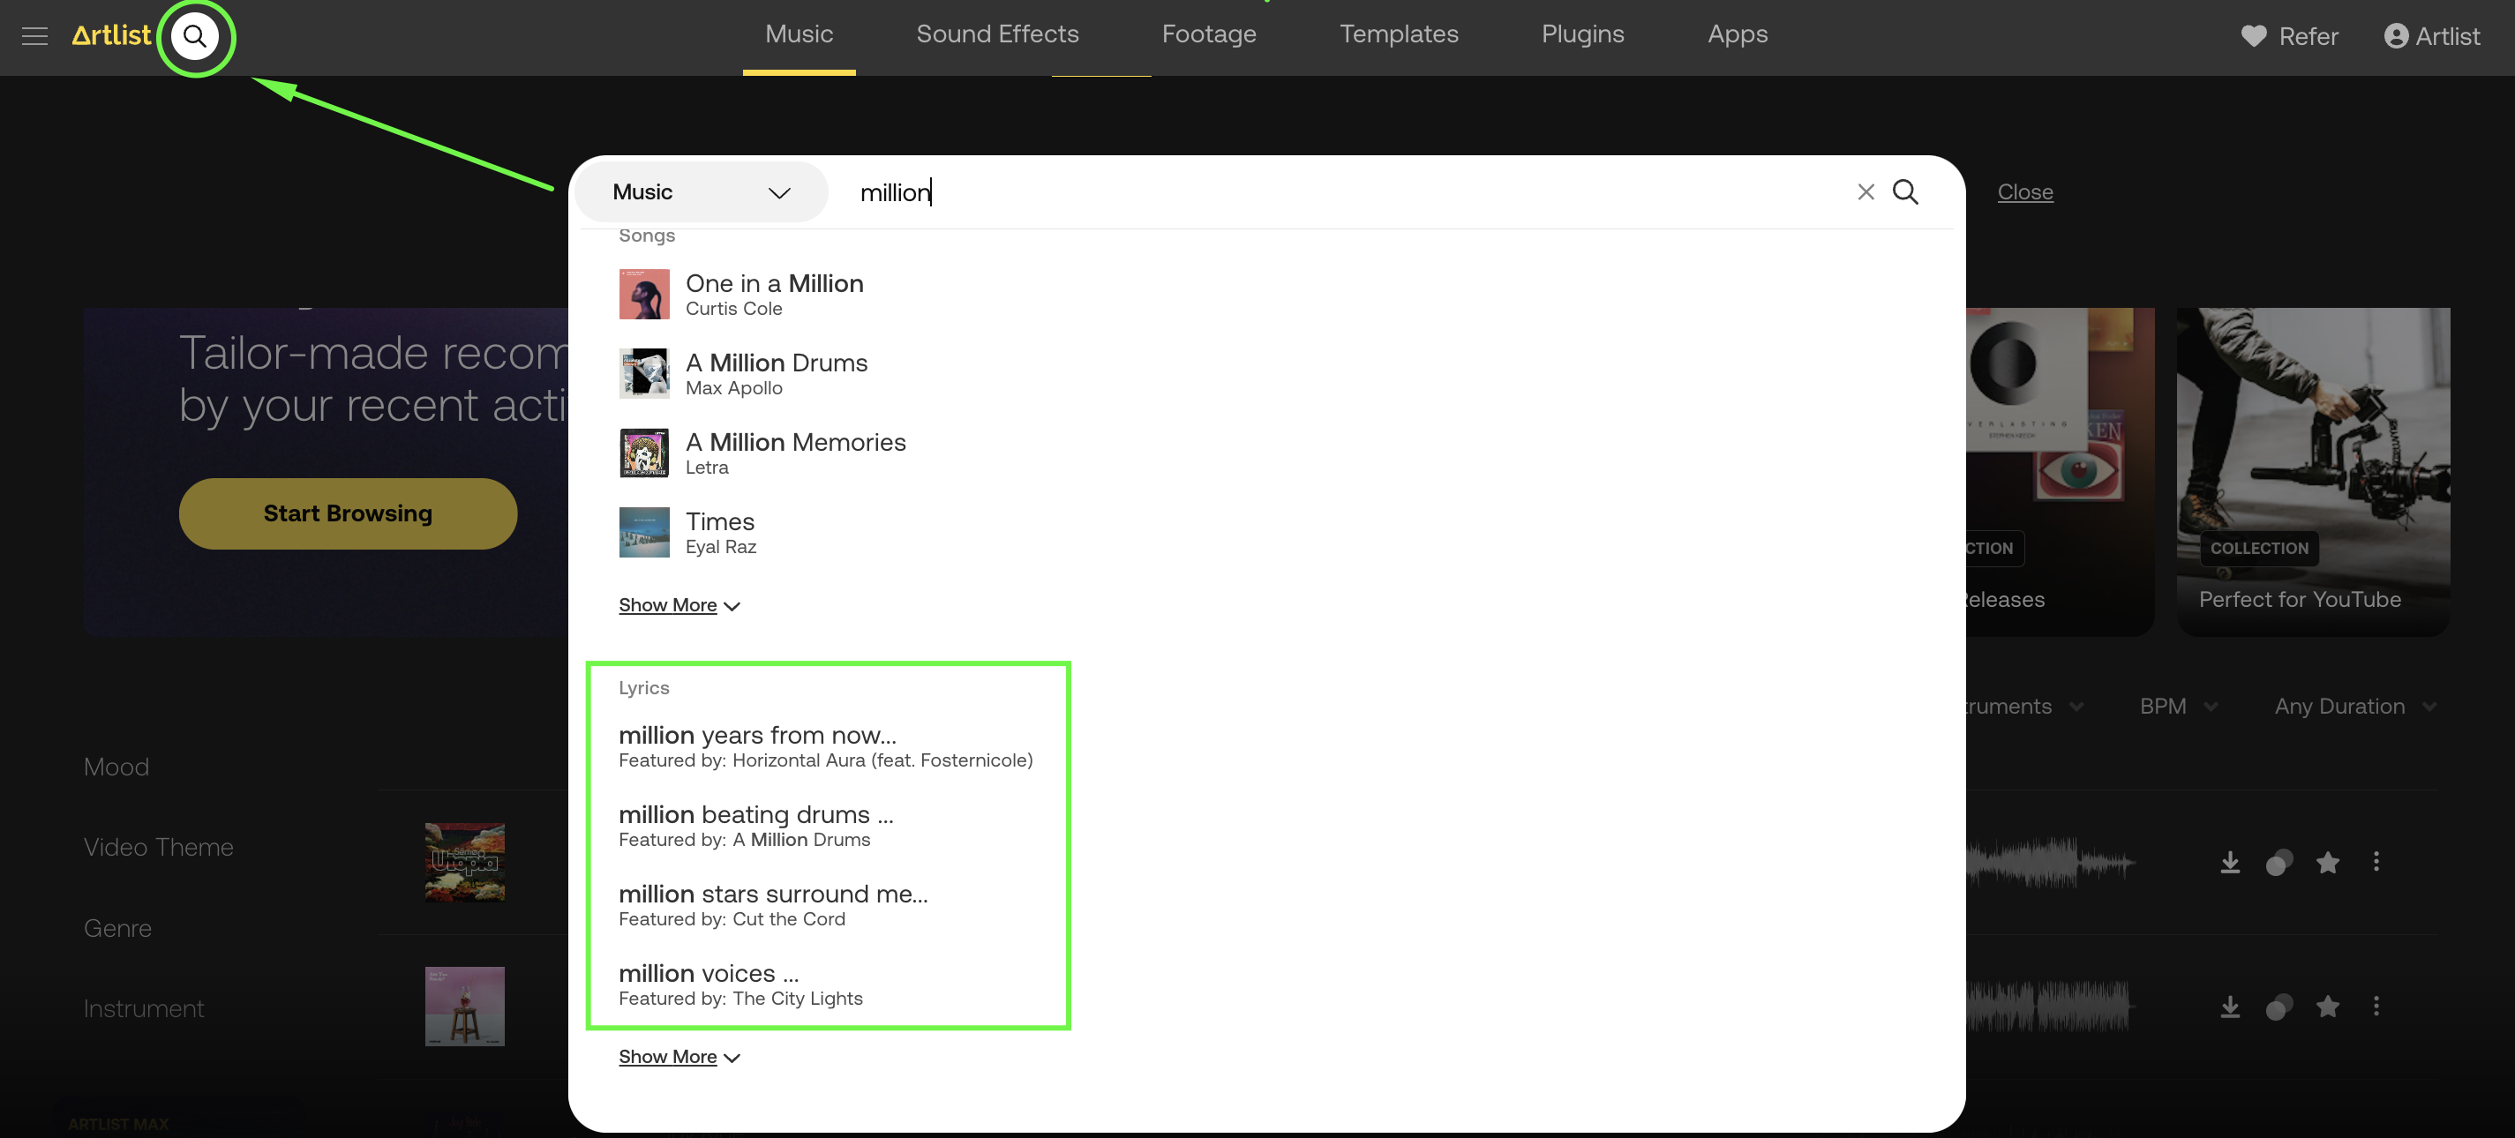2515x1138 pixels.
Task: Open the Artlist account profile icon
Action: (x=2396, y=37)
